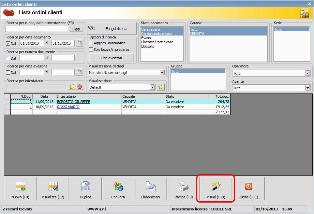Toggle Aggiorn. automatico checkbox
The height and width of the screenshot is (214, 314).
point(91,43)
